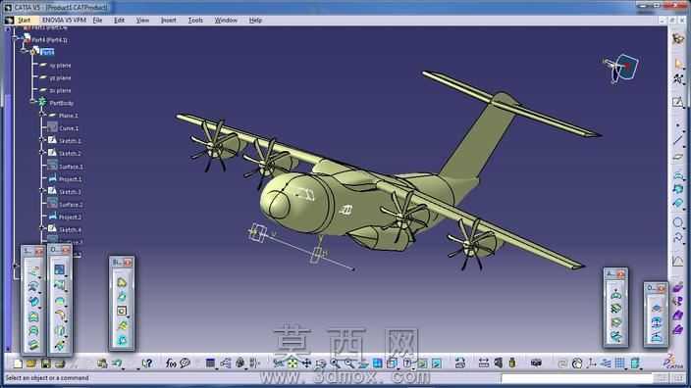Screen dimensions: 691x388
Task: Click bottom icon in the A... floating toolbar
Action: [x=615, y=337]
